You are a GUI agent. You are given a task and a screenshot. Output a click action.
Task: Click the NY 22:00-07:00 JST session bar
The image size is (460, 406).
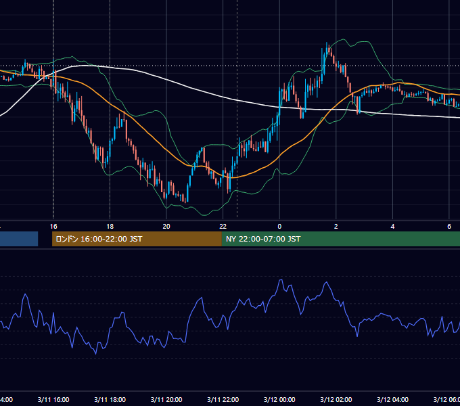coord(340,239)
